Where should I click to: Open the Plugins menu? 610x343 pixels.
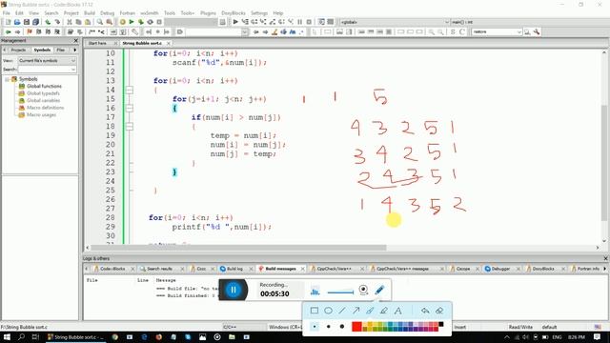(208, 13)
